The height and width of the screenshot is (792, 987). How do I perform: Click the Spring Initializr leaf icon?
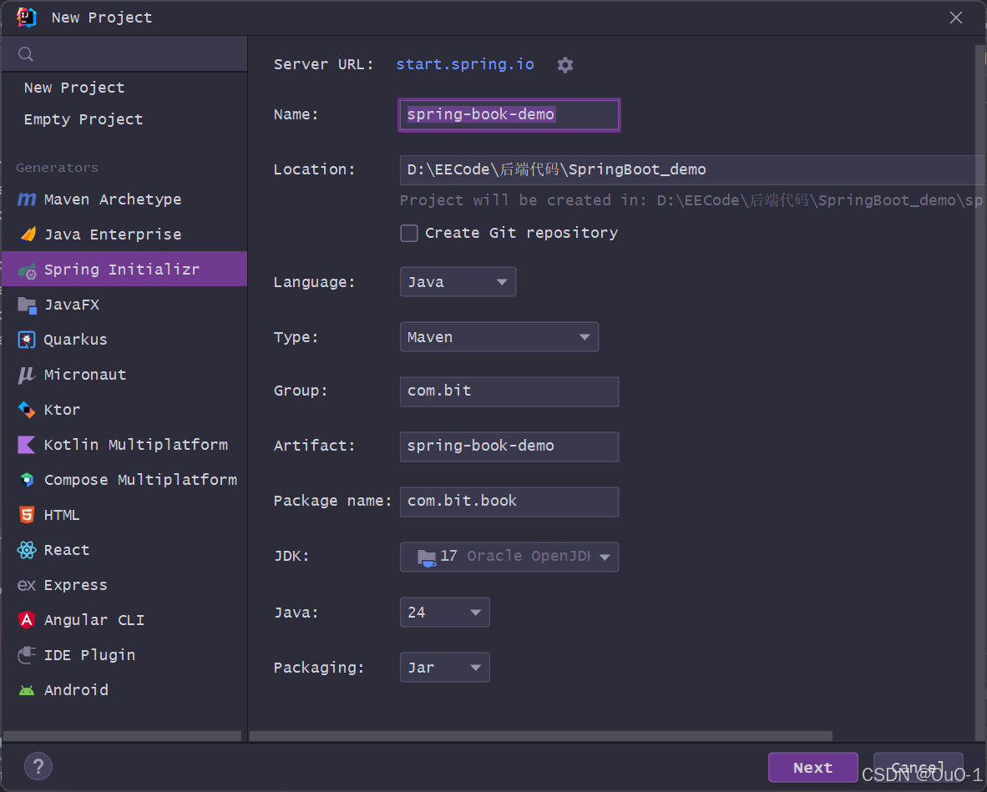pyautogui.click(x=27, y=270)
